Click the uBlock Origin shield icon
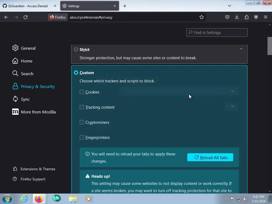 pyautogui.click(x=256, y=17)
